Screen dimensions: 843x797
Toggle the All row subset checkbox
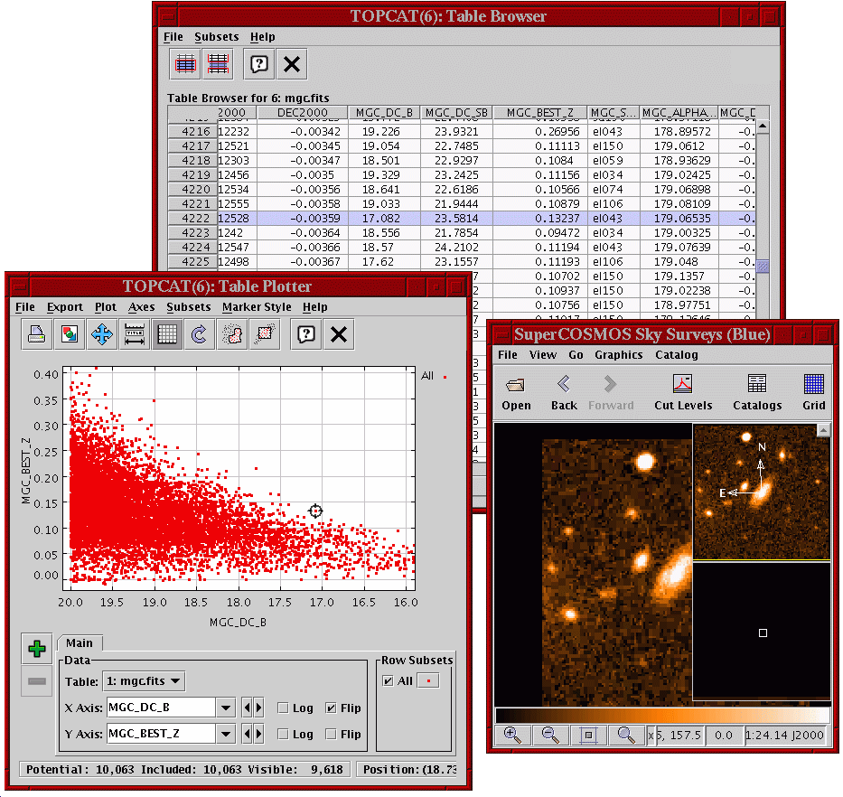pos(388,680)
